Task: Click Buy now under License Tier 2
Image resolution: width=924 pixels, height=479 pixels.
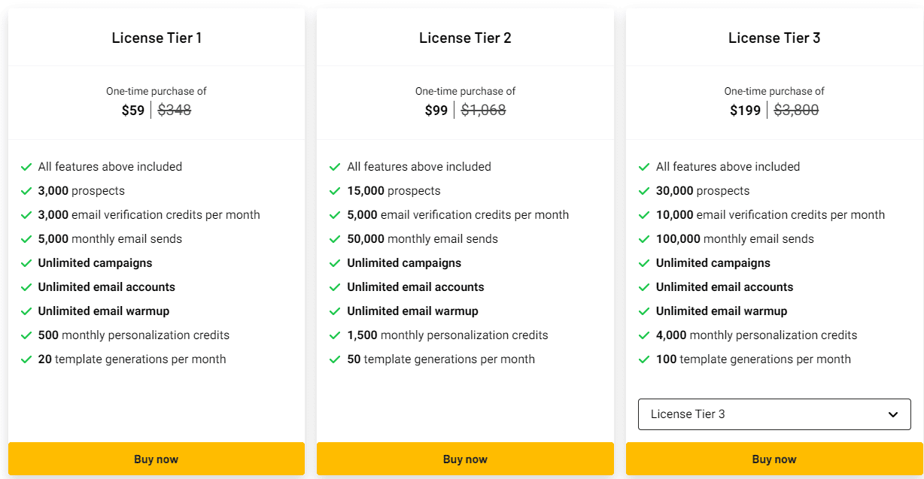Action: point(465,459)
